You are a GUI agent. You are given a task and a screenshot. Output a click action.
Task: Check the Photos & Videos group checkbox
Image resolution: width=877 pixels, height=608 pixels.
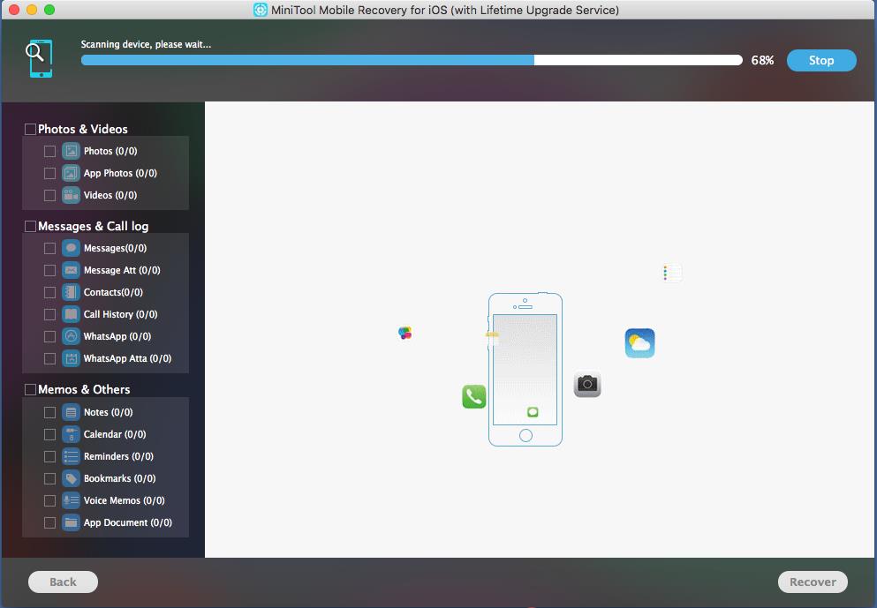point(30,129)
